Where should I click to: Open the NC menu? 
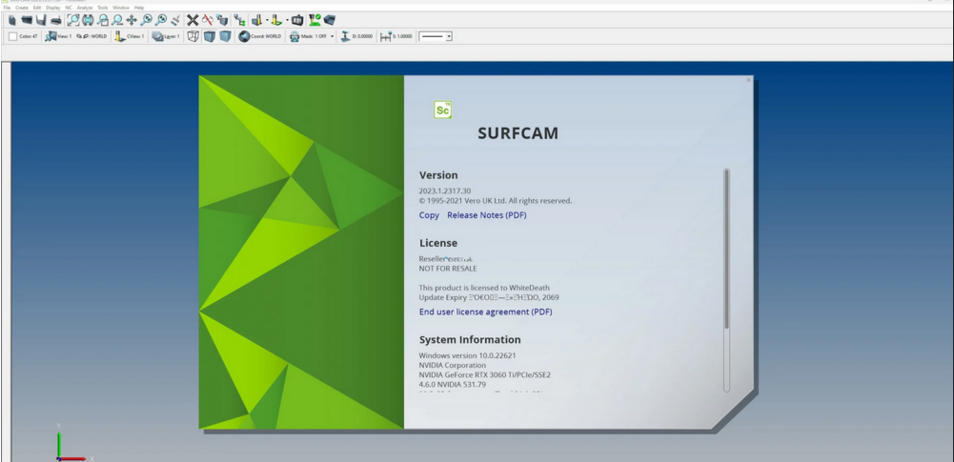point(69,8)
